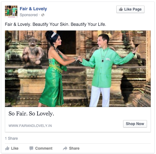156x154 pixels.
Task: Click the globe public audience icon
Action: (43, 15)
